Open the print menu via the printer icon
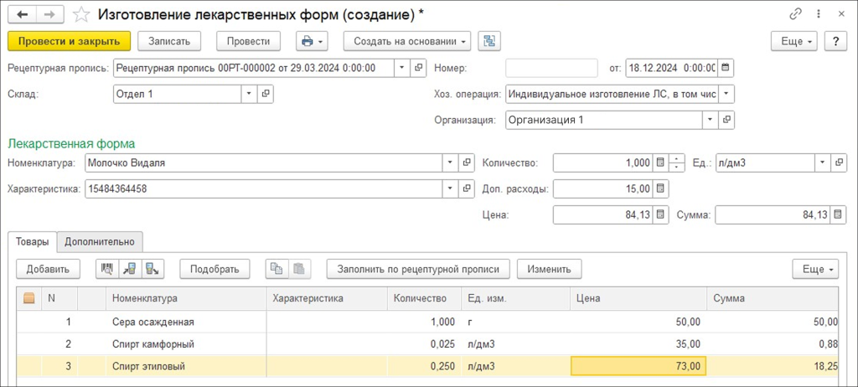 311,41
